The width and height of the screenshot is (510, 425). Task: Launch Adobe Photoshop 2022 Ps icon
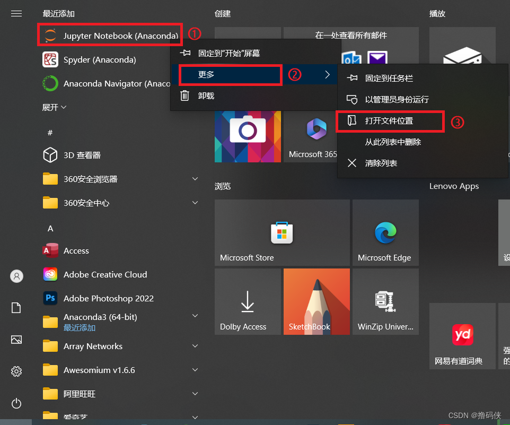(50, 298)
